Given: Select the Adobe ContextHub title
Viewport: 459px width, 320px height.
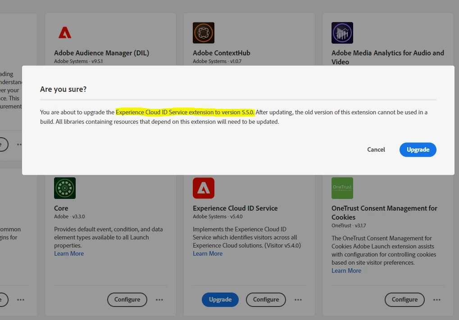Looking at the screenshot, I should point(222,53).
